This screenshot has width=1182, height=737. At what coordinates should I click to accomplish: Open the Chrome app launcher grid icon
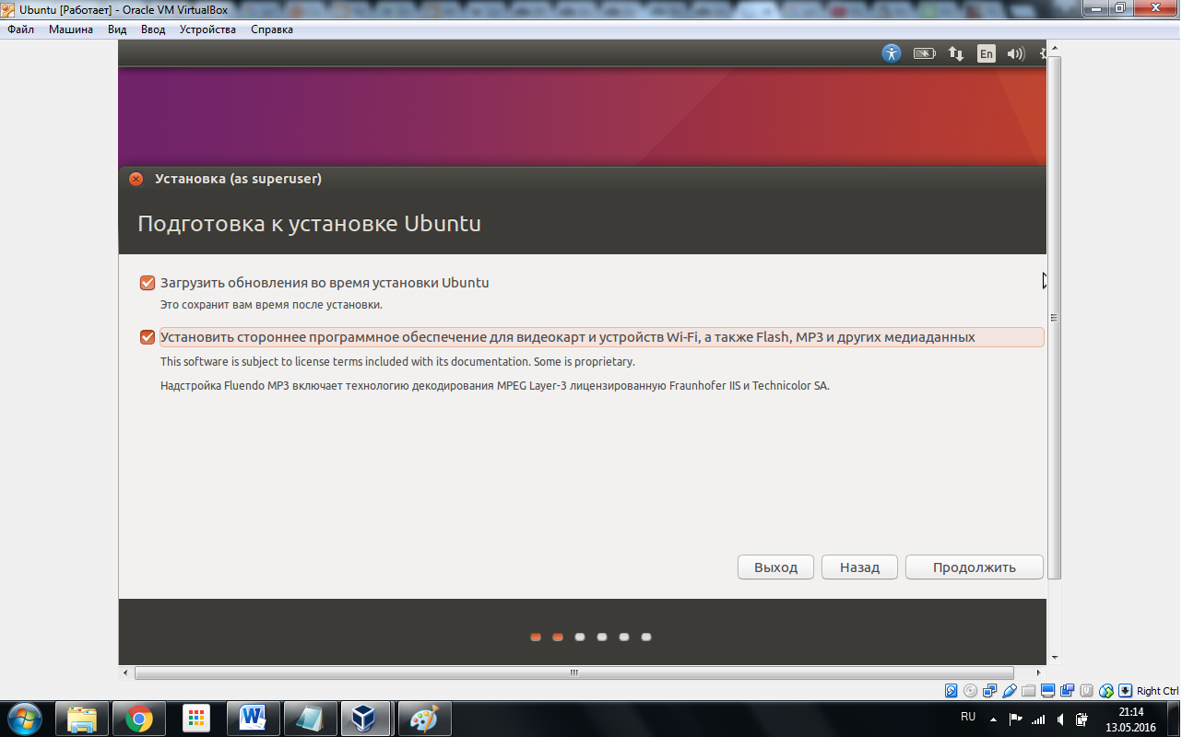[x=196, y=719]
